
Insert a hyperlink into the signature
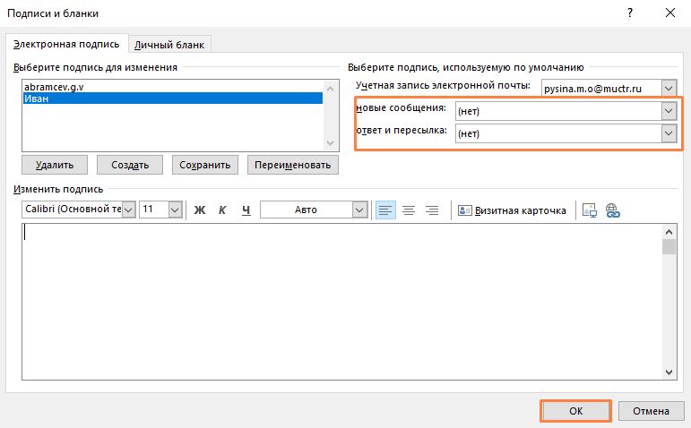(613, 210)
